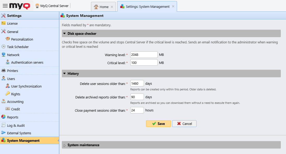286x154 pixels.
Task: Collapse the History section
Action: click(65, 73)
